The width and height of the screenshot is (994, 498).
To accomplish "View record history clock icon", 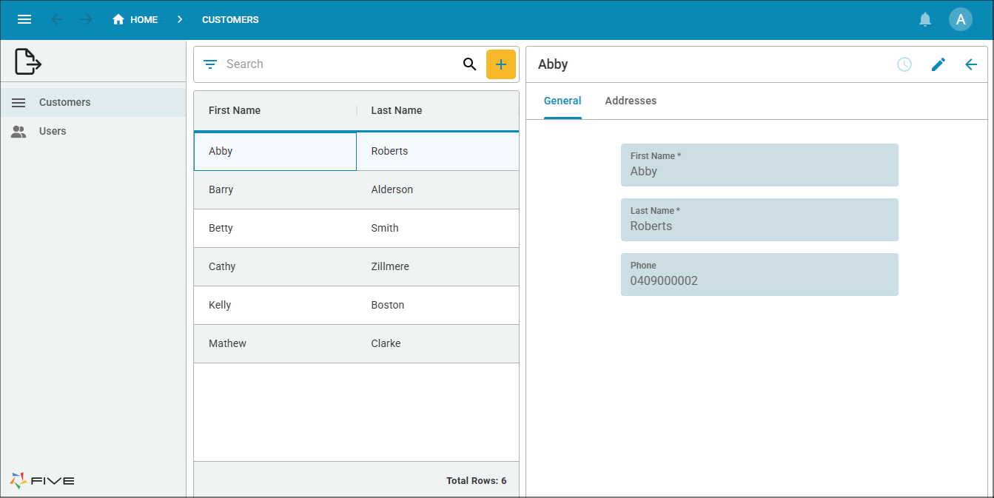I will [x=904, y=64].
